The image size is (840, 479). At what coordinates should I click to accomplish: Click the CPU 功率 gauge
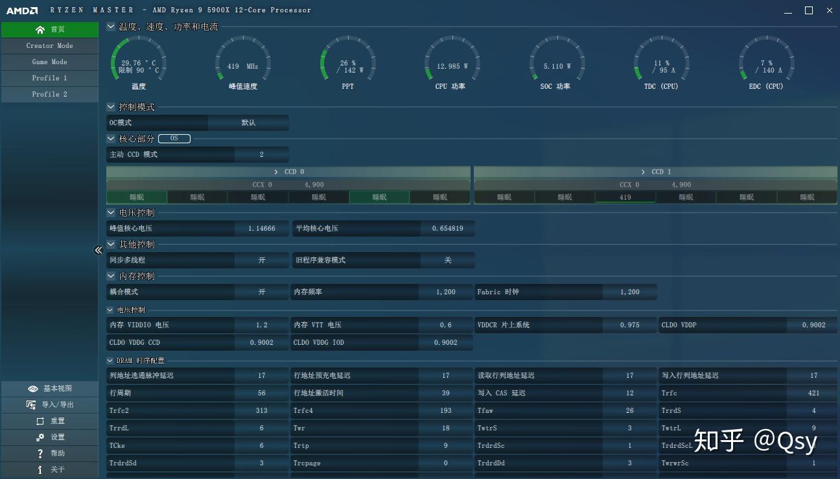[452, 64]
